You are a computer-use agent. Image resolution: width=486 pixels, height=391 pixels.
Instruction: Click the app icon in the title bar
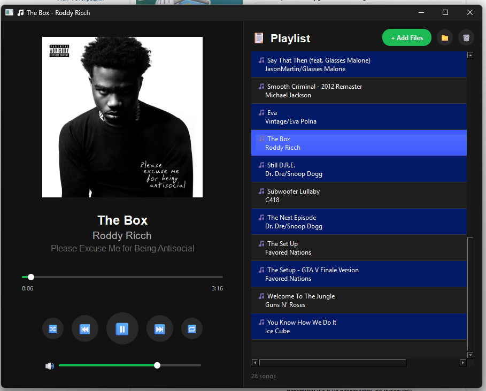pos(9,12)
